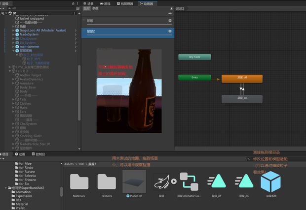Select the 尿尿_off animation clip asset

(x=217, y=181)
